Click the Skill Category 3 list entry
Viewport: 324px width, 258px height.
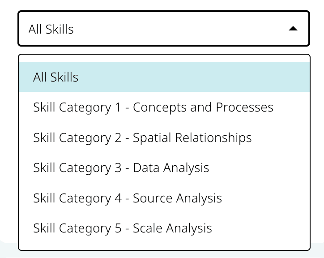[121, 168]
